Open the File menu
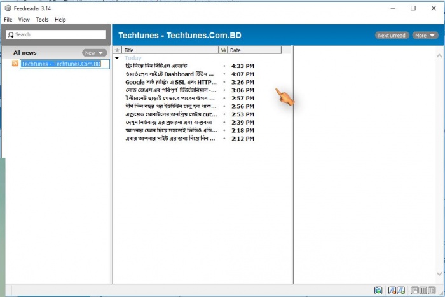445x297 pixels. (x=8, y=20)
